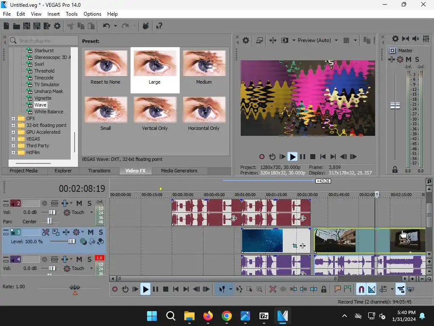Select Wave in the plug-in tree
Screen dimensions: 434x326
pyautogui.click(x=40, y=105)
